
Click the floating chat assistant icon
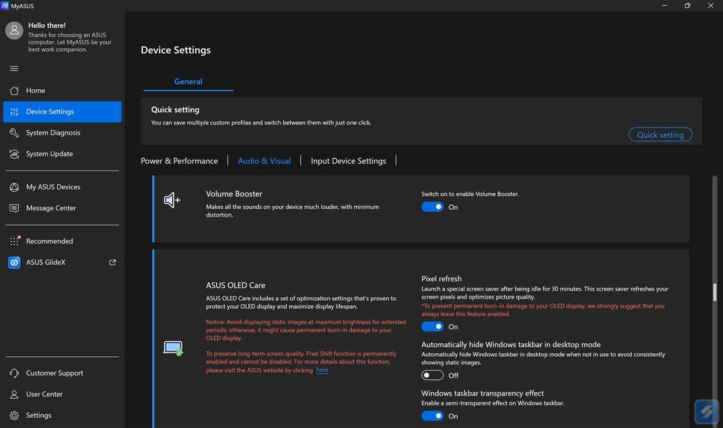click(704, 411)
